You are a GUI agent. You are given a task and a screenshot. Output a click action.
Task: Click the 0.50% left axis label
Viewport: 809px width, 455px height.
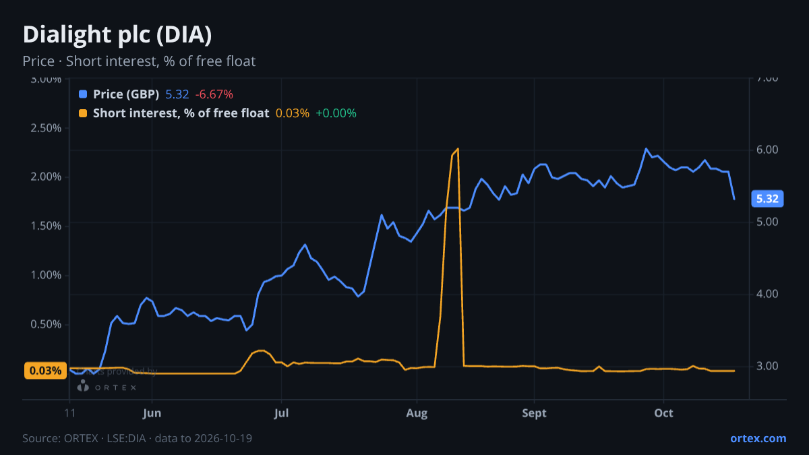coord(46,324)
